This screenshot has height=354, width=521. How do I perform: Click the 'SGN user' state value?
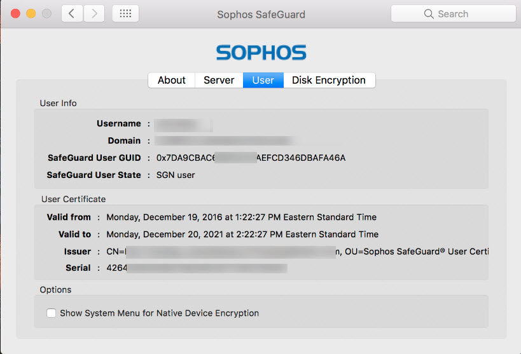tap(176, 175)
